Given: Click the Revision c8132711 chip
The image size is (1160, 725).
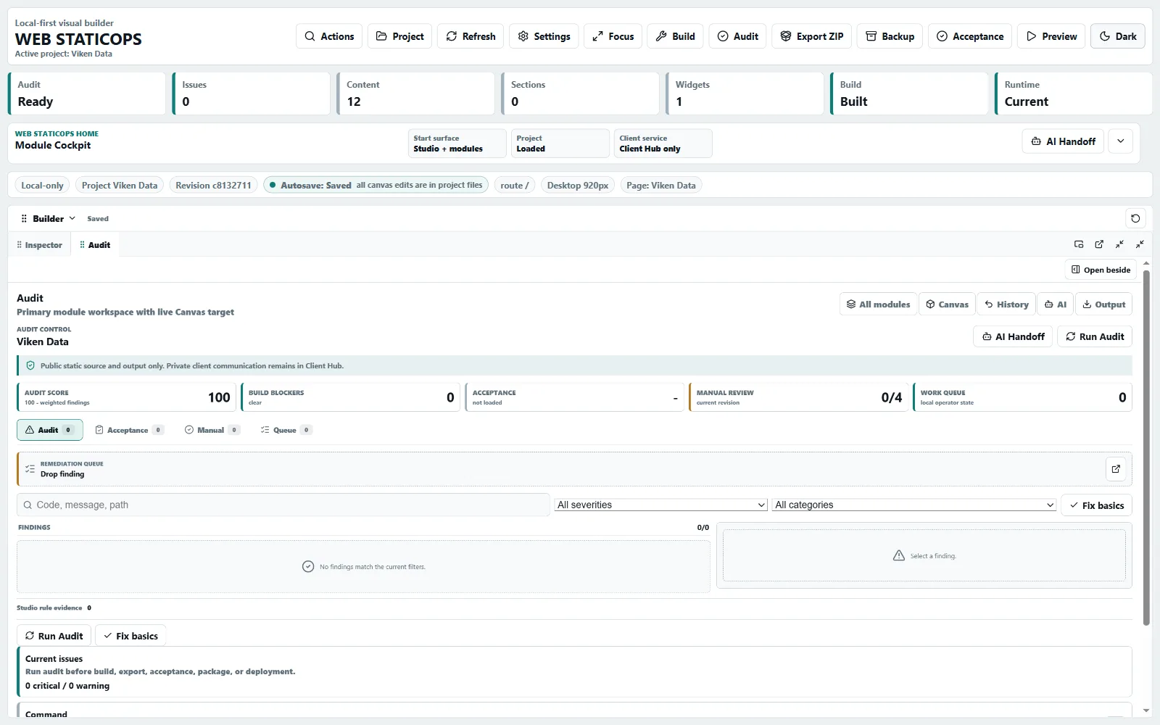Looking at the screenshot, I should click(213, 185).
